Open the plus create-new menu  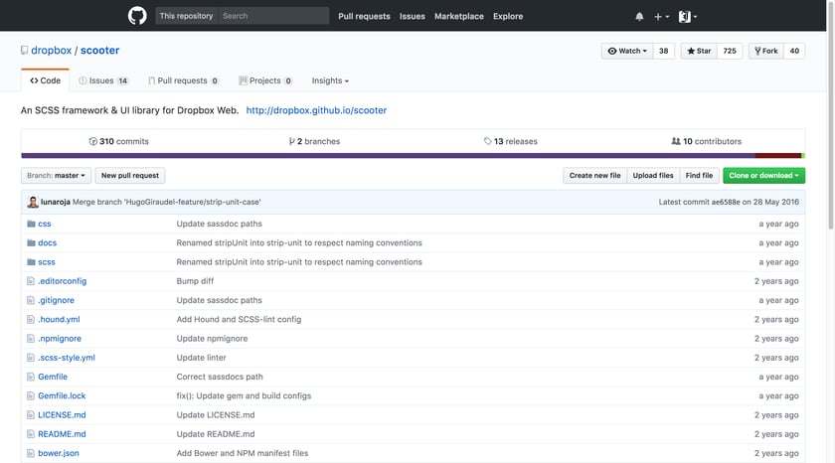pyautogui.click(x=661, y=17)
